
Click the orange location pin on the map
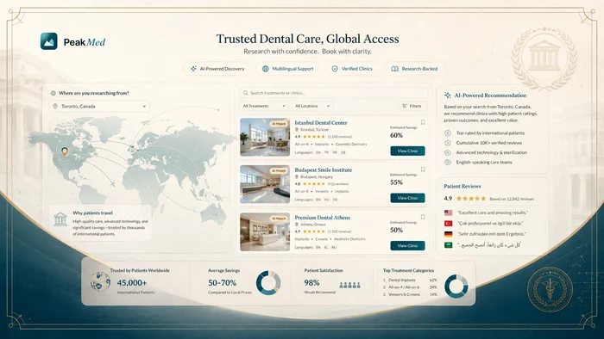[x=65, y=151]
